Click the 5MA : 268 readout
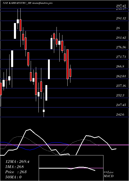Screen dimensions: 129x181 (14, 167)
